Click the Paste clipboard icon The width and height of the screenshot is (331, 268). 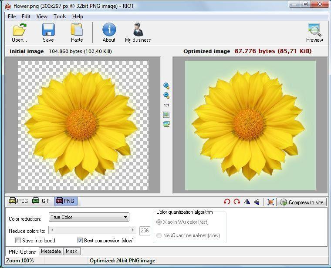[x=77, y=30]
